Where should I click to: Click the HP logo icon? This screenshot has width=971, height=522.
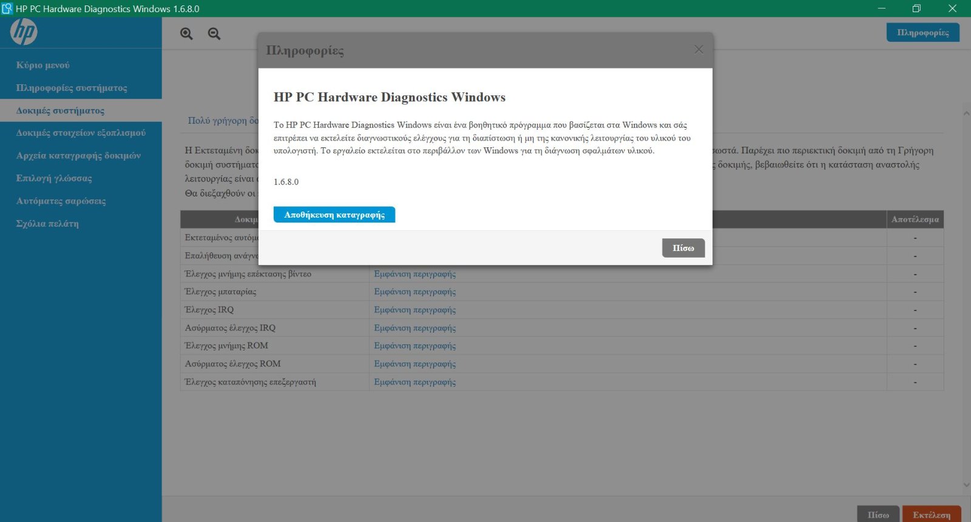pos(24,32)
